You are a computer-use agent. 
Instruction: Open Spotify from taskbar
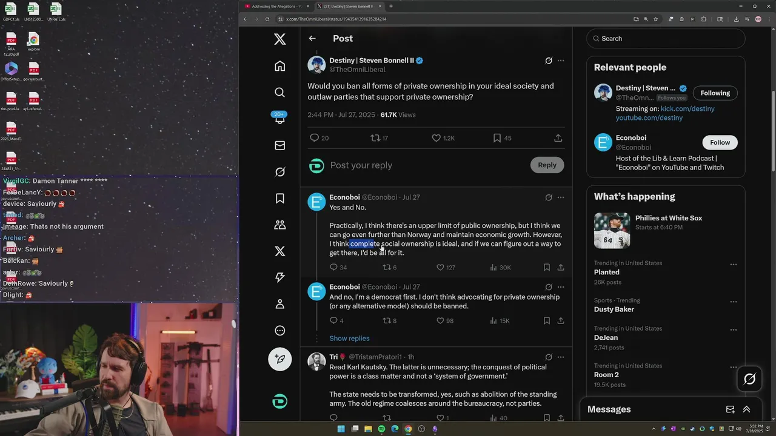point(381,429)
